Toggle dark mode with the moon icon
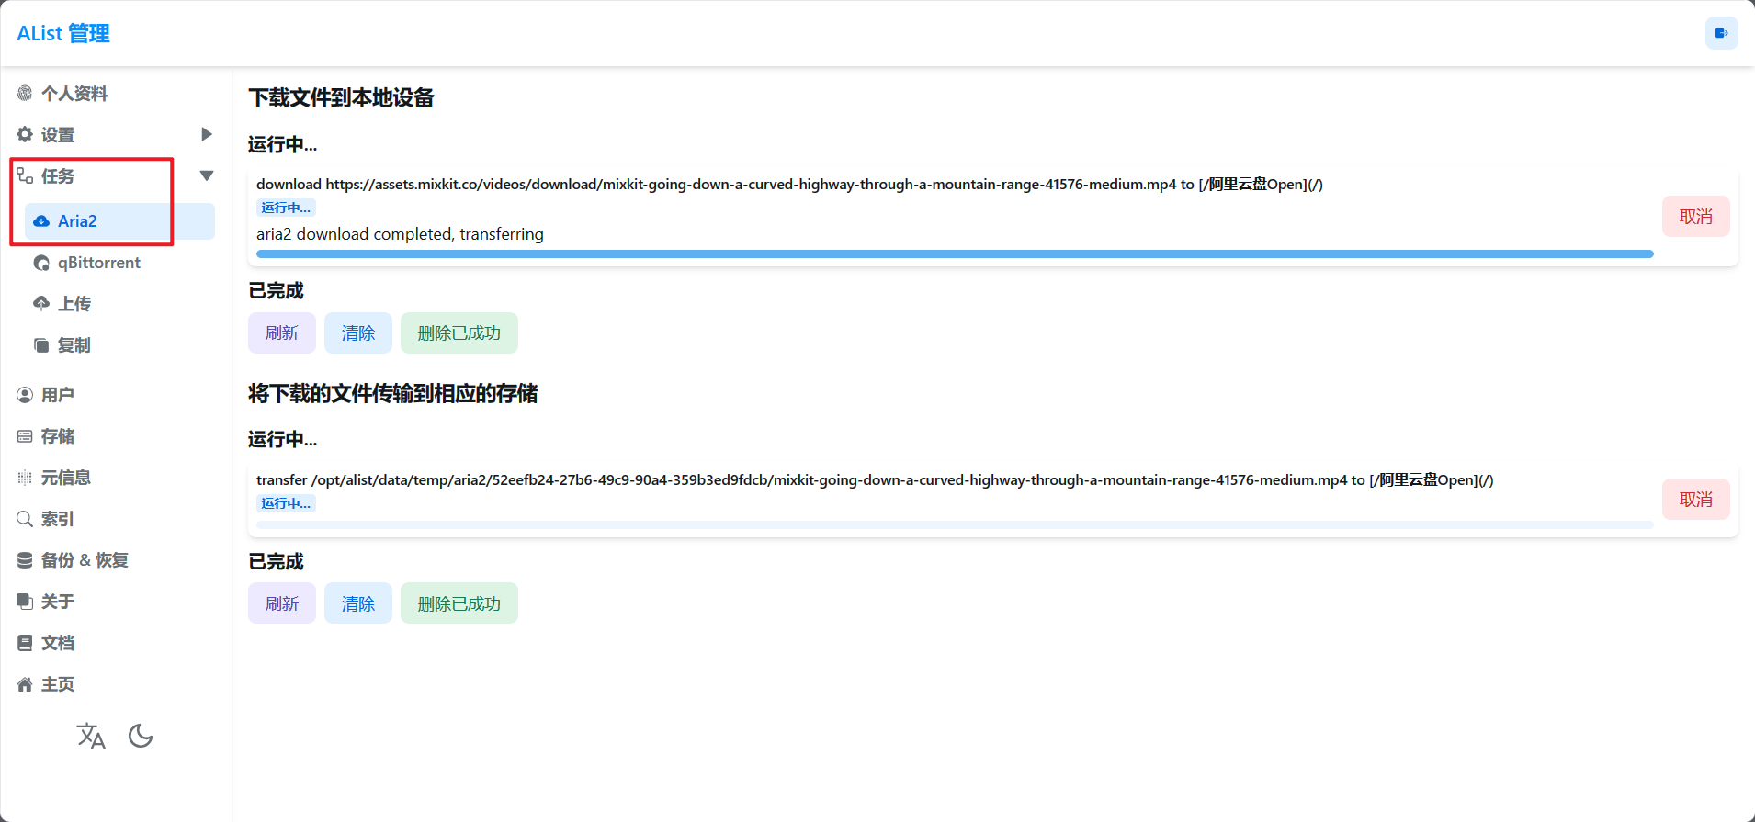 tap(141, 736)
